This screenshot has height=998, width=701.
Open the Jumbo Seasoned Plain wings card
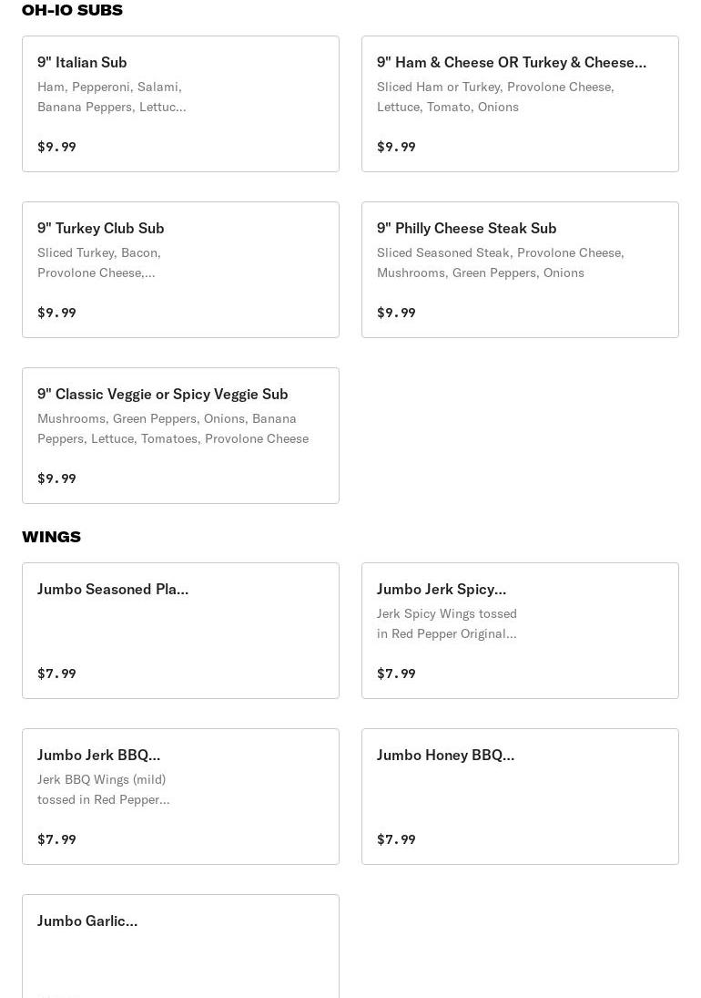click(x=180, y=630)
